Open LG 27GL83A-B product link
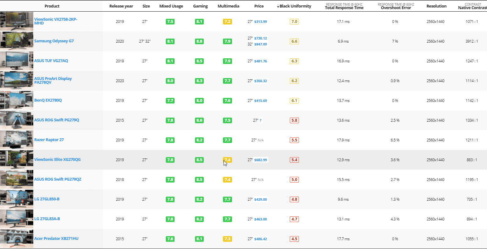The width and height of the screenshot is (487, 249). pyautogui.click(x=47, y=219)
